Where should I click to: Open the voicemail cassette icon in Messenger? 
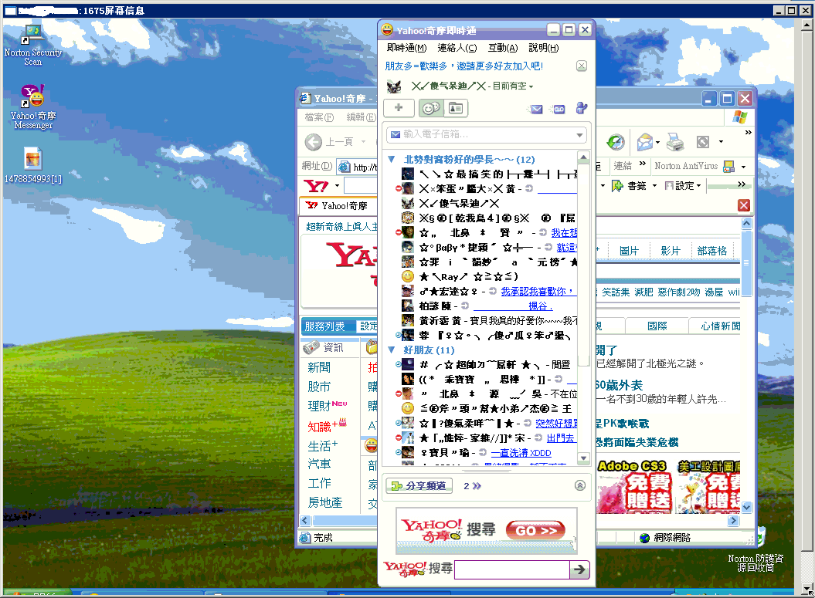[x=559, y=109]
